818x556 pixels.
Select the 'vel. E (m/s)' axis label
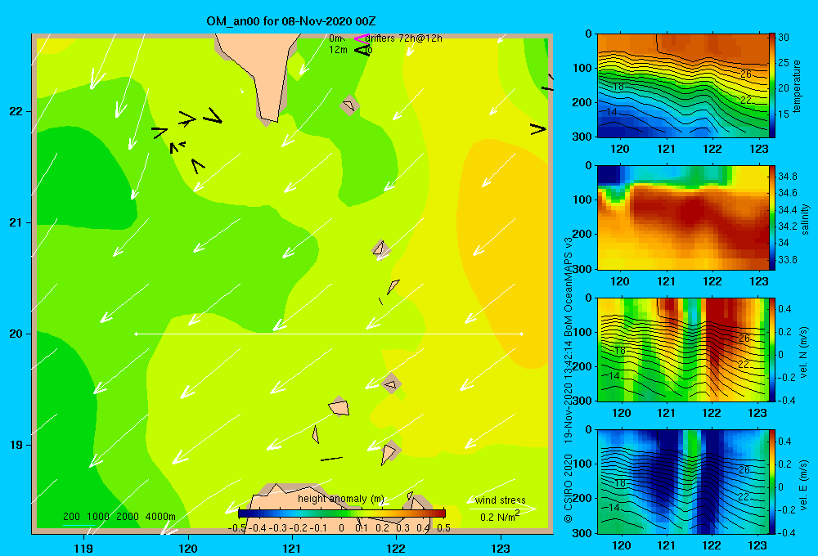pos(803,484)
